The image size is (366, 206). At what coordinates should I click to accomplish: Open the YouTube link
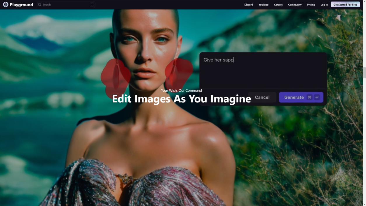click(x=264, y=5)
